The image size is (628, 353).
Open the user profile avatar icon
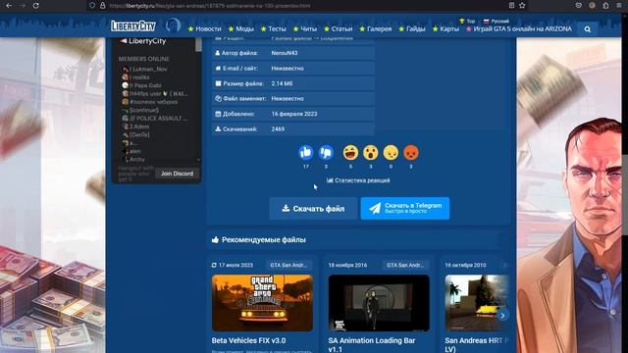173,25
